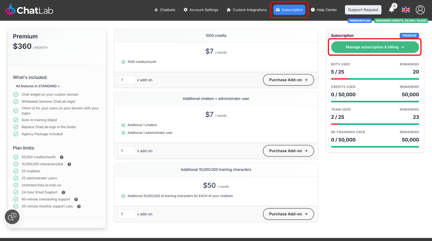Image resolution: width=432 pixels, height=241 pixels.
Task: Click Manage subscription & billing
Action: coord(375,47)
